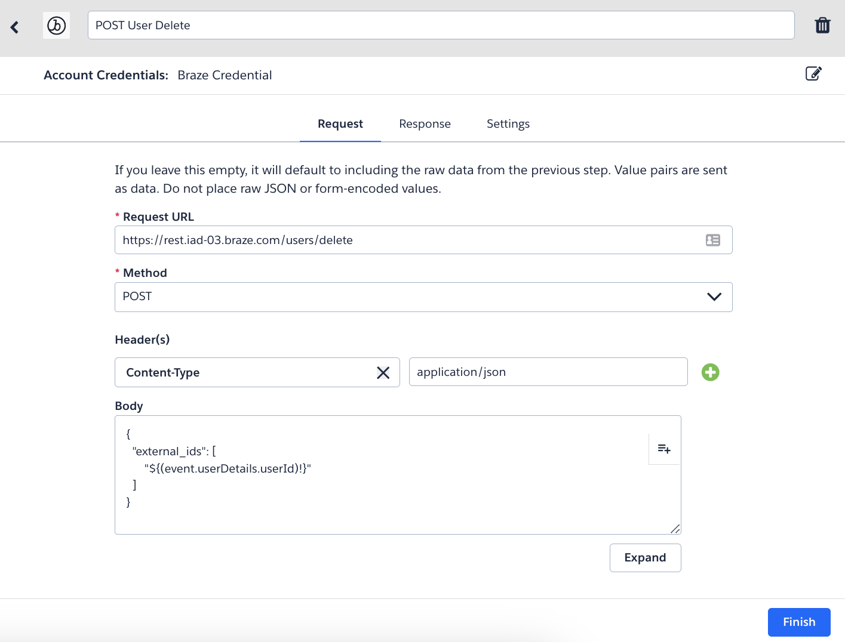Open the Settings tab

[508, 124]
